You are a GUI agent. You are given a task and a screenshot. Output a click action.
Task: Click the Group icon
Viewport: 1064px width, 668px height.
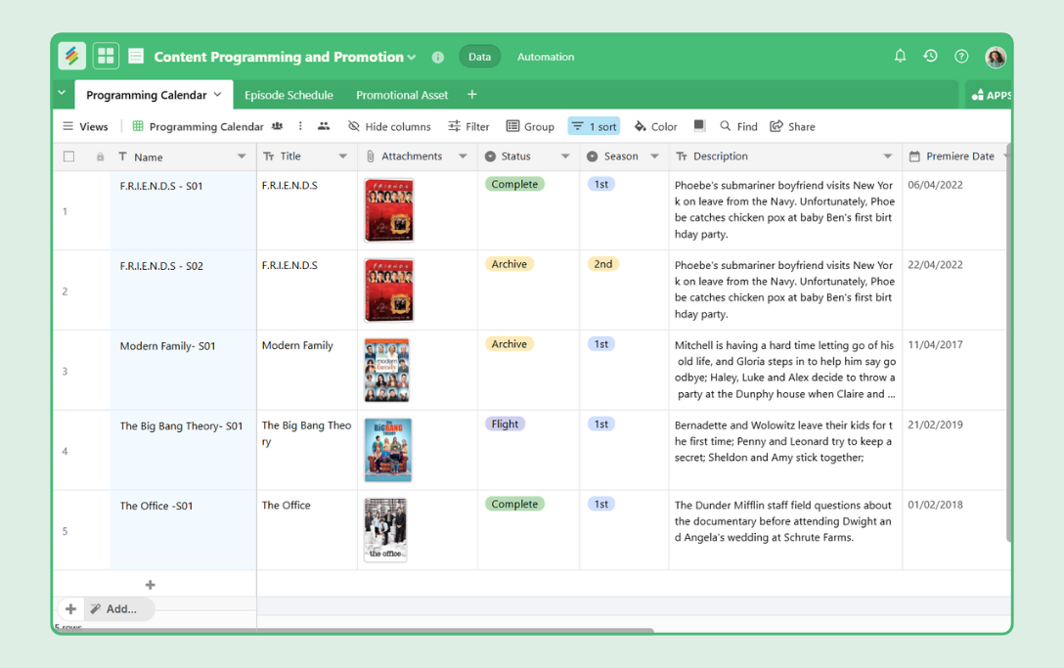click(513, 126)
